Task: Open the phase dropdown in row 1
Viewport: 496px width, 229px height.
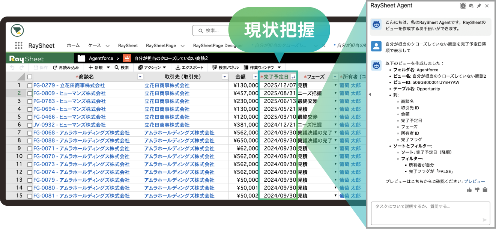Action: click(335, 86)
